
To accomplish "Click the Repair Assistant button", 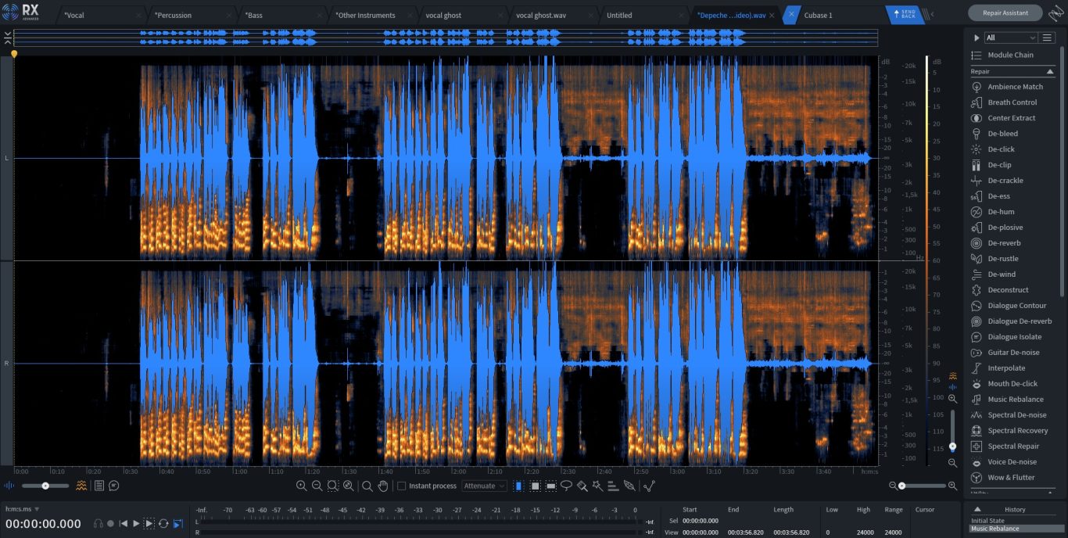I will [x=1005, y=13].
